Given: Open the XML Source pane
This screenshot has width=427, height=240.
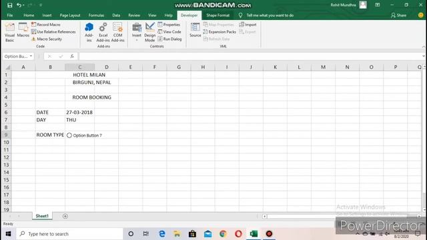Looking at the screenshot, I should click(195, 30).
